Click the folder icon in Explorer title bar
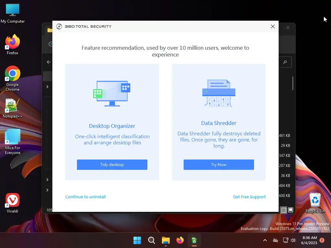 [50, 30]
